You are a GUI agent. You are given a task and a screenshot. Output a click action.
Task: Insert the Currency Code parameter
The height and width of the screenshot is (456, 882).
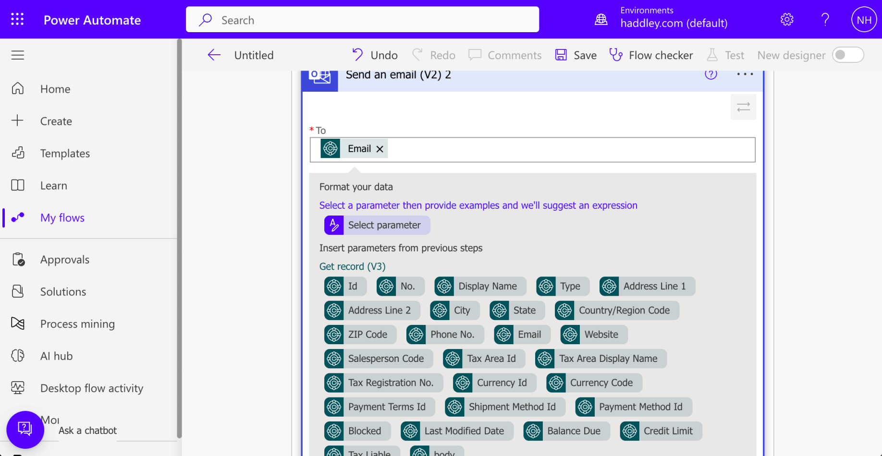click(594, 383)
